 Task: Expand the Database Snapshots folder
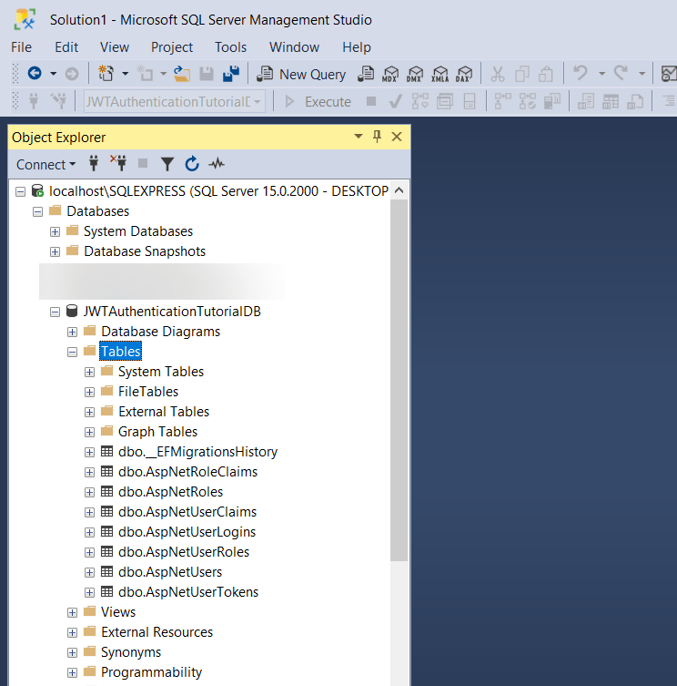click(56, 252)
